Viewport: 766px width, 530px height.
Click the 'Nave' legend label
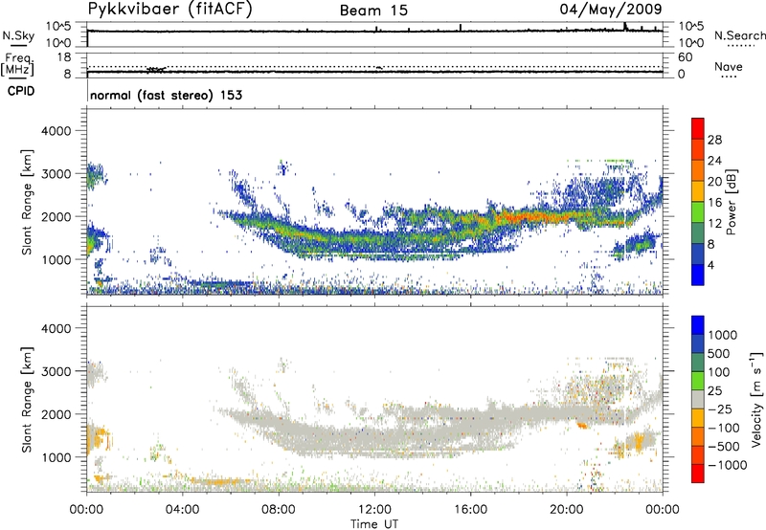pos(729,67)
